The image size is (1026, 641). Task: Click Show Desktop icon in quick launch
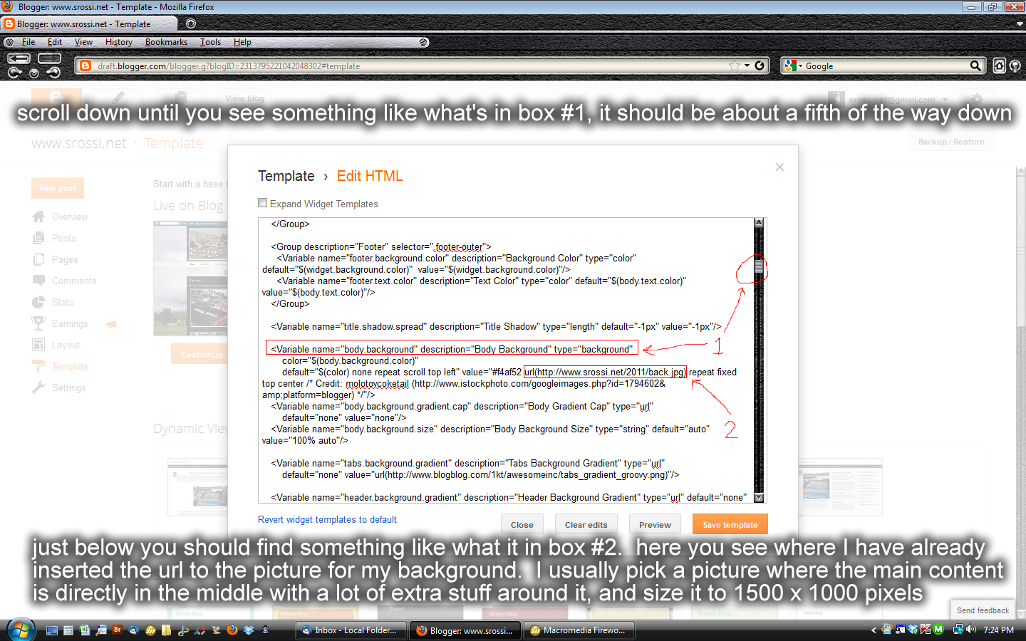[52, 630]
